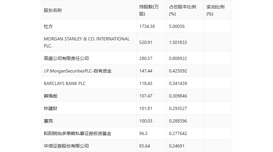
Task: Select the 101.81 holdings value
Action: coord(146,108)
